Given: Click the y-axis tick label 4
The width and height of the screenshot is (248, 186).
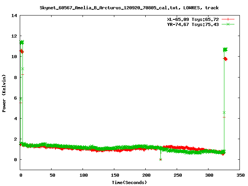Looking at the screenshot, I should [x=15, y=119].
